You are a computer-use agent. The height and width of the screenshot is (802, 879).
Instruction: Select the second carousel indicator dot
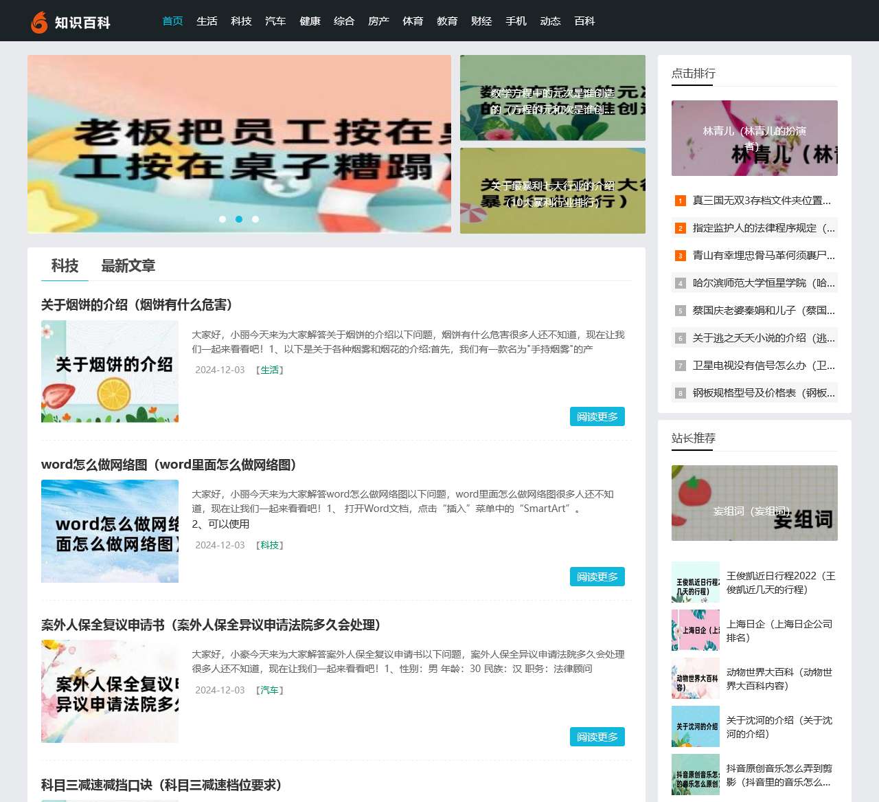coord(239,219)
